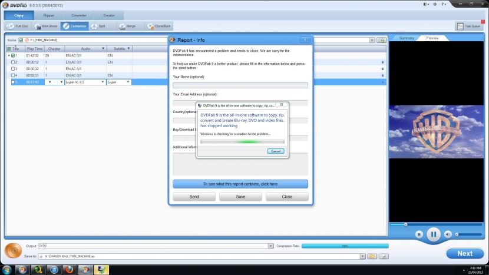This screenshot has height=275, width=489.
Task: Click the blue info dot on title 3 row
Action: (x=382, y=69)
